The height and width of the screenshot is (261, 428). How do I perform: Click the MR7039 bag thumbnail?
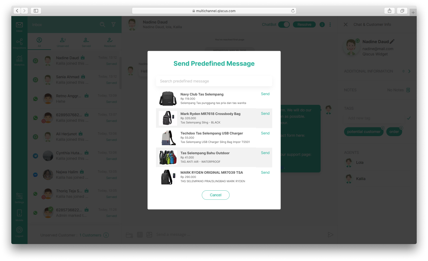click(168, 177)
